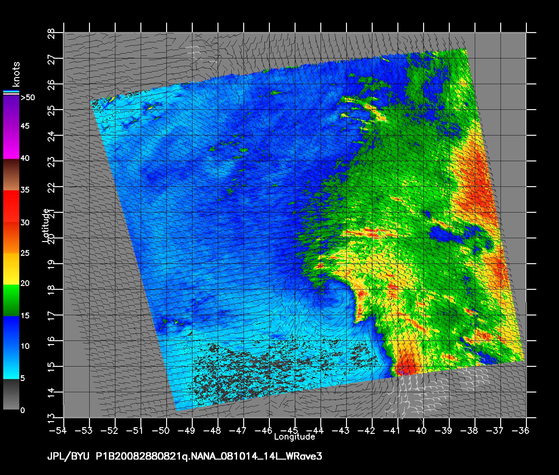This screenshot has width=559, height=475.
Task: Click the red 30–35 knots color band
Action: 11,206
